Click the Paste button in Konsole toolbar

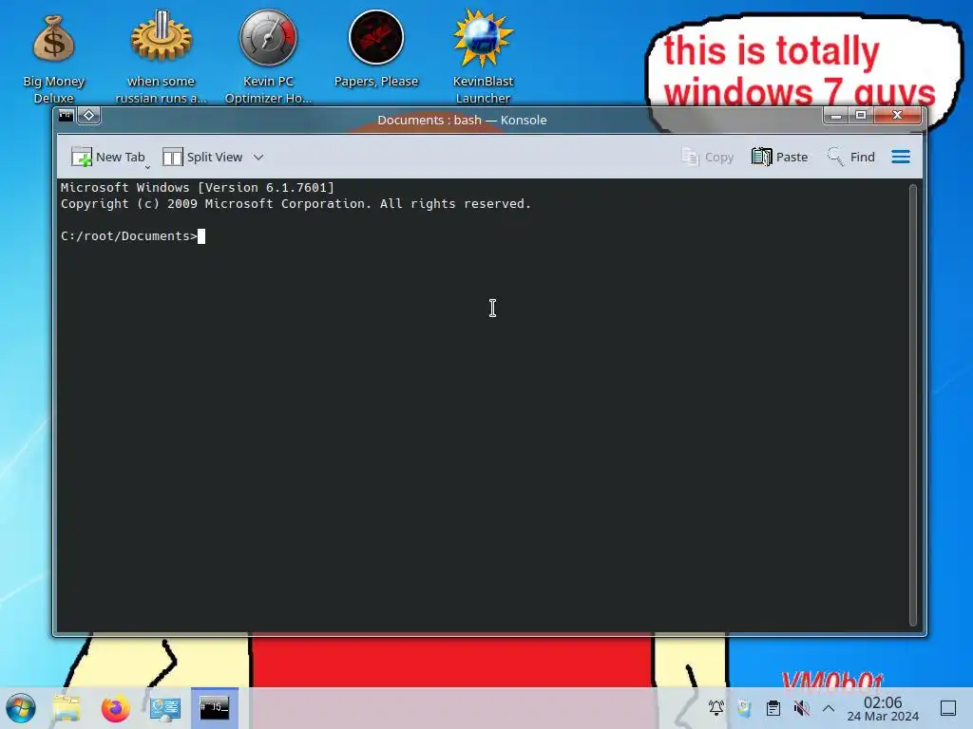click(x=779, y=158)
